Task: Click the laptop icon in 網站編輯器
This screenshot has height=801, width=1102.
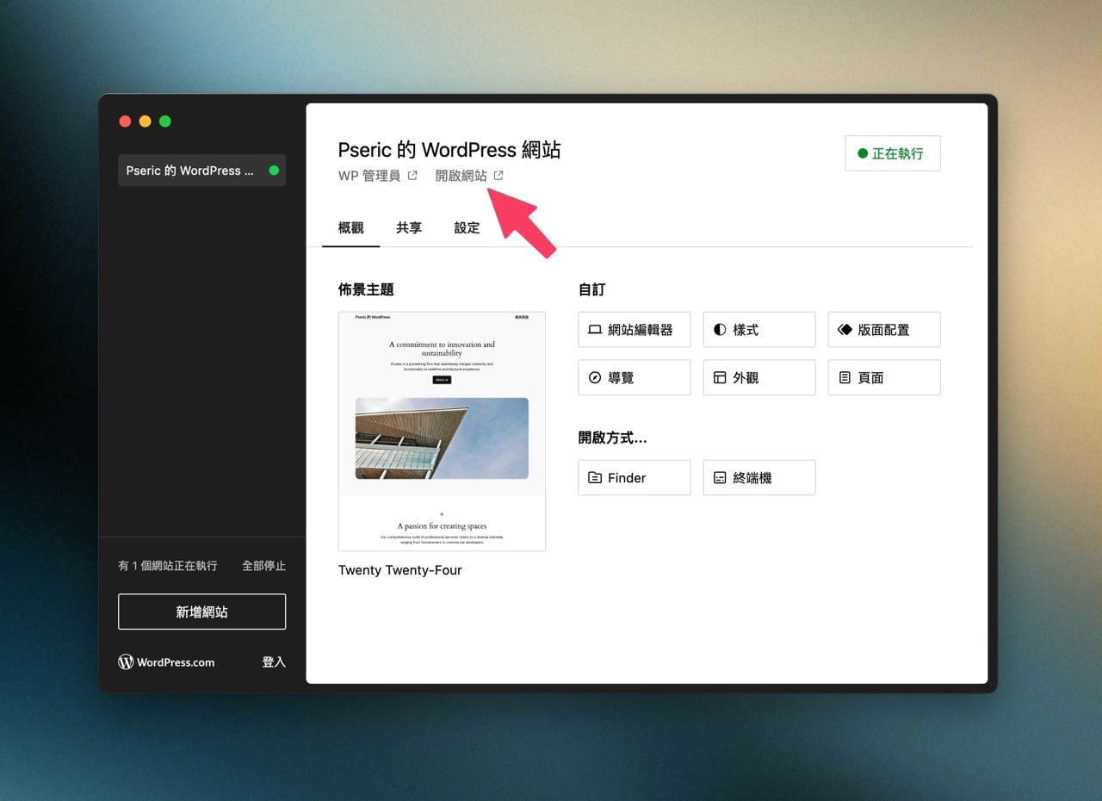Action: pyautogui.click(x=595, y=330)
